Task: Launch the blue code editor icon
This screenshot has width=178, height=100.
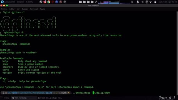Action: point(57,2)
